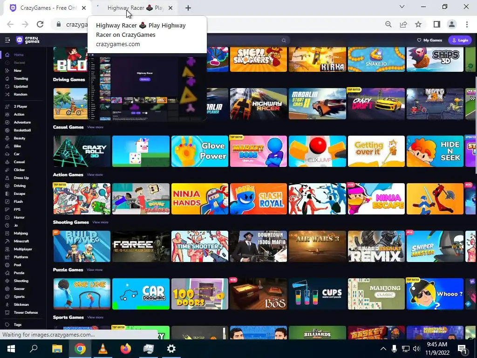View more Sports Games
This screenshot has width=477, height=358.
coord(95,317)
